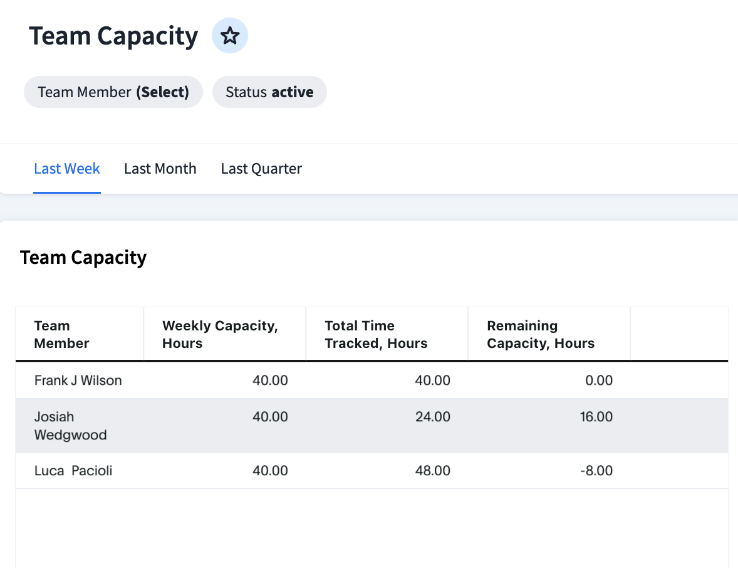
Task: Click Luca Pacioli's -8.00 remaining capacity
Action: 595,471
